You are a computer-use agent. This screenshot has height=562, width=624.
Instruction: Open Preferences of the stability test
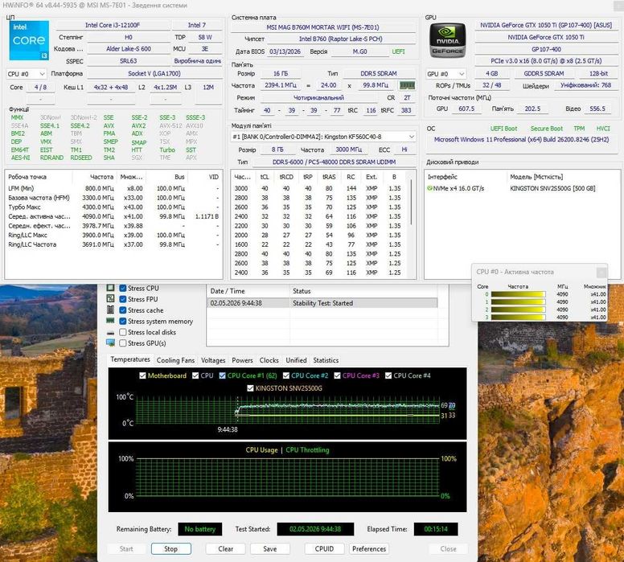point(369,548)
